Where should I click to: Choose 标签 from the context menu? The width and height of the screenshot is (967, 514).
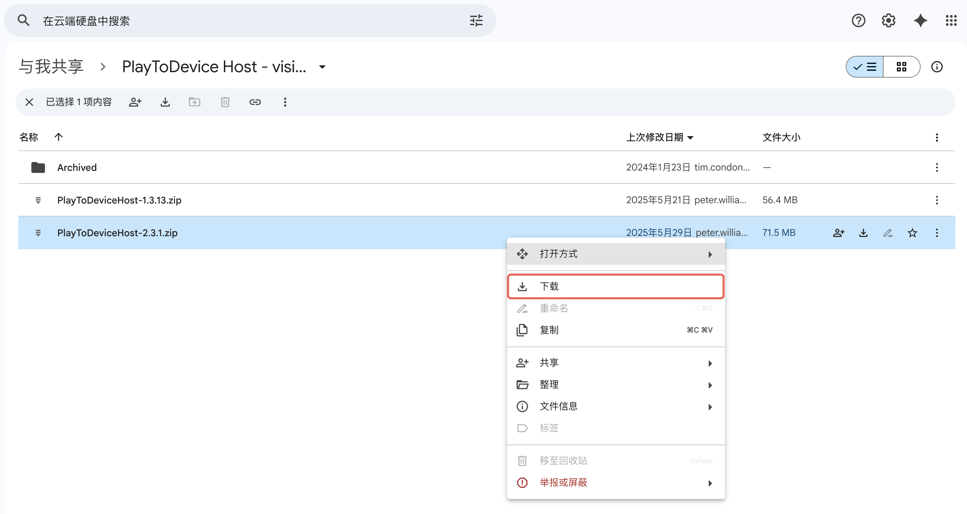pos(616,428)
